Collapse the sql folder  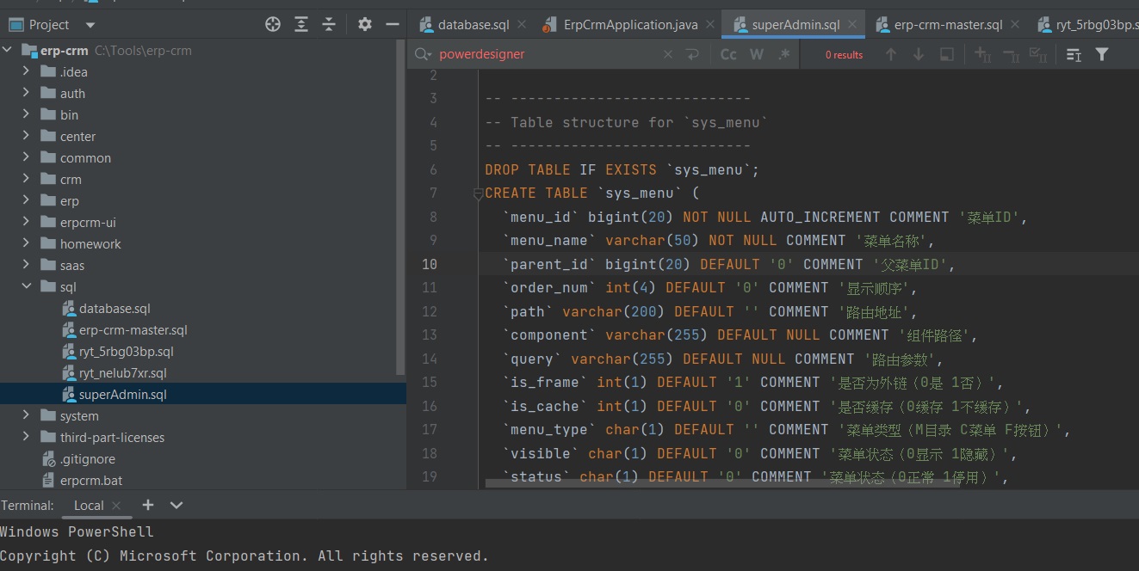(x=27, y=287)
